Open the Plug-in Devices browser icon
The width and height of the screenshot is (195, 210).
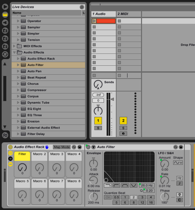[x=5, y=22]
